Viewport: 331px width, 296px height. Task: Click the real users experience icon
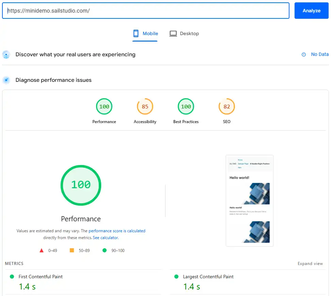6,55
